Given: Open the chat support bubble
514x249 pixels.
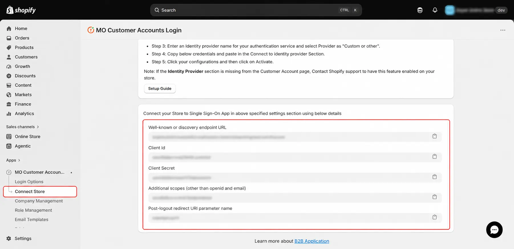Looking at the screenshot, I should click(x=494, y=230).
